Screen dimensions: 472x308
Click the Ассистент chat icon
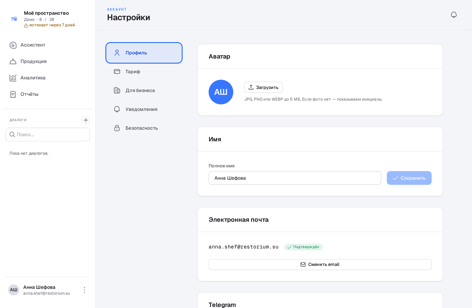tap(13, 45)
